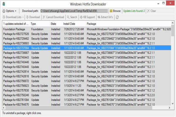
Task: Click the vertical scrollbar up arrow
Action: click(173, 23)
